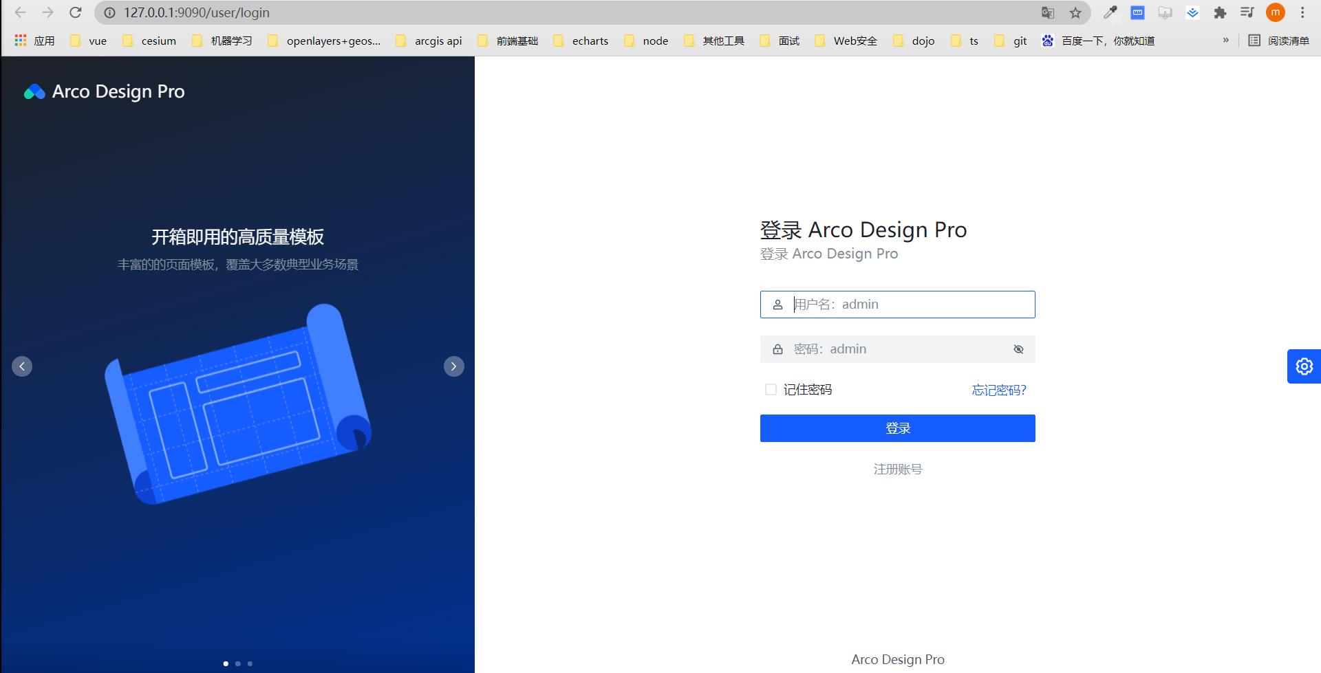Select the third carousel pagination dot
The image size is (1321, 673).
[x=250, y=663]
